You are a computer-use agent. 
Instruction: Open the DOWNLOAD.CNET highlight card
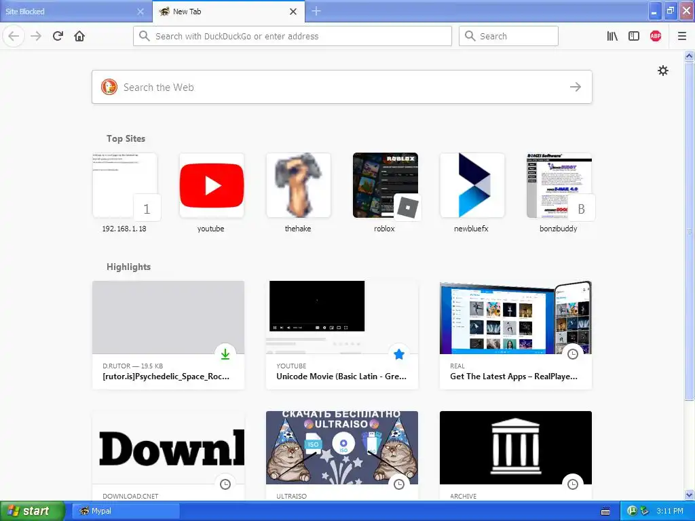pos(168,455)
